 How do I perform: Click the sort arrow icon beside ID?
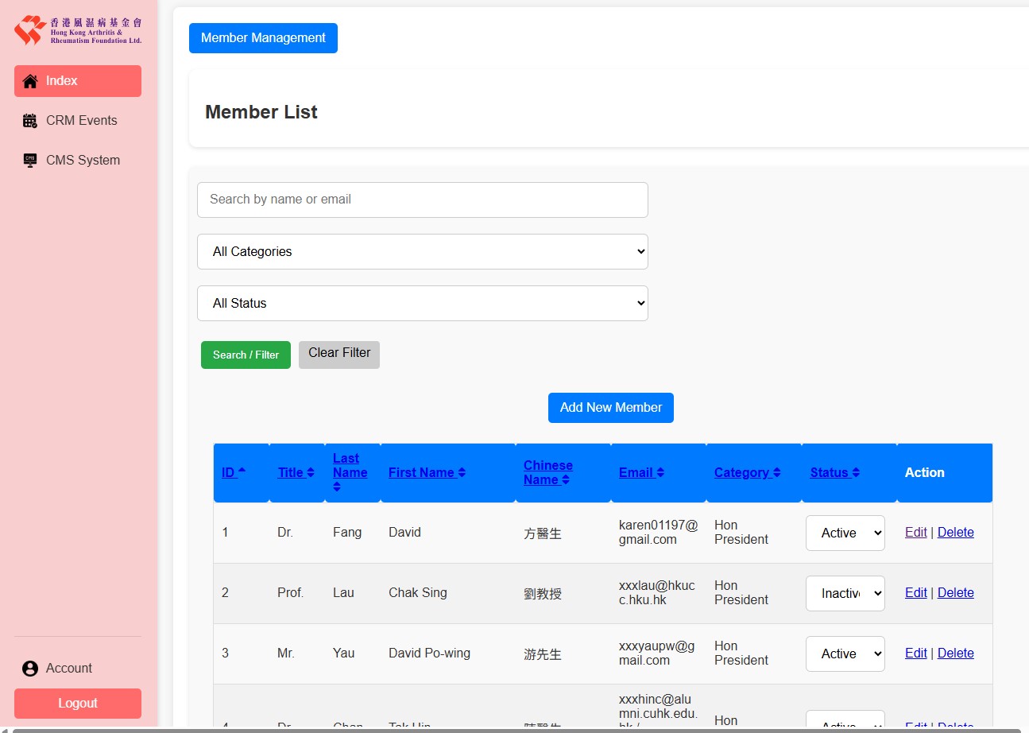[x=242, y=471]
